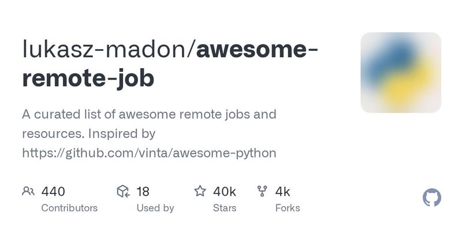Viewport: 462px width, 242px height.
Task: Click the github.com/vinta/awesome-python URL
Action: [x=149, y=153]
